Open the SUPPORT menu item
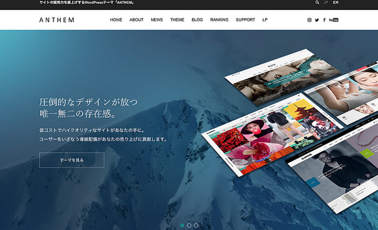Viewport: 378px width, 230px height. pos(245,20)
